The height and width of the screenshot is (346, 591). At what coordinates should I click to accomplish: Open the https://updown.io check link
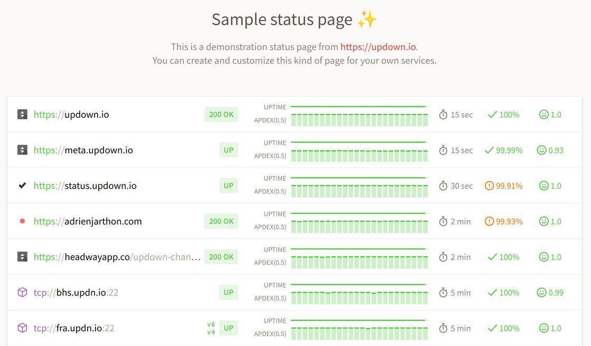point(71,114)
